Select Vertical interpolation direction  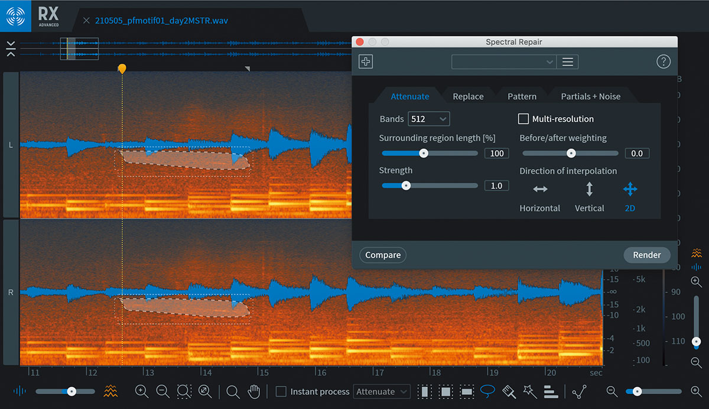pos(590,197)
